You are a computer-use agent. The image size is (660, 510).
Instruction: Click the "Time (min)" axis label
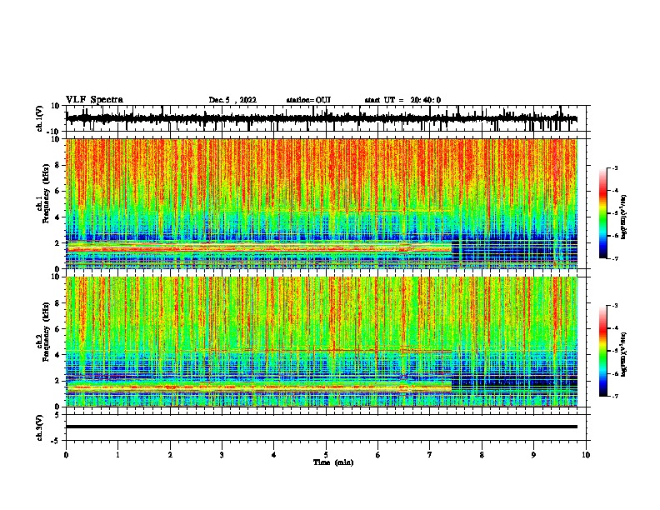pos(333,462)
